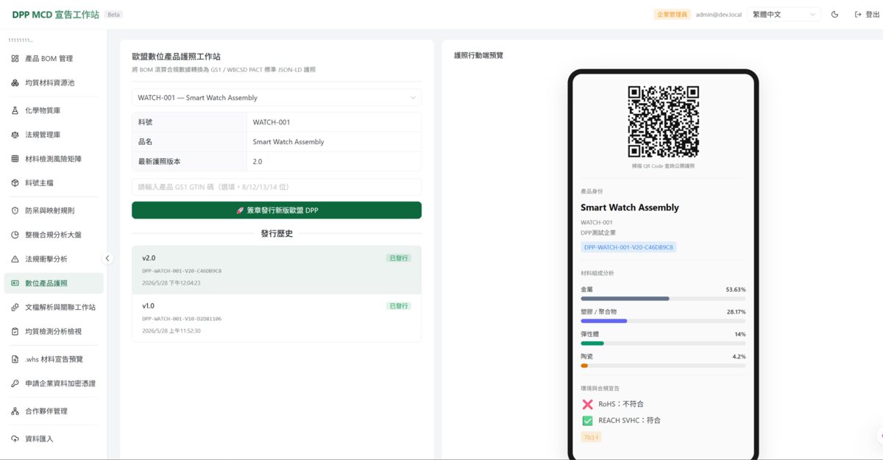Select the v2.0 release history entry

277,270
